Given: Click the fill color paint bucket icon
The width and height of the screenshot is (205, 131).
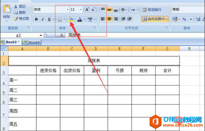Looking at the screenshot, I should (70, 19).
